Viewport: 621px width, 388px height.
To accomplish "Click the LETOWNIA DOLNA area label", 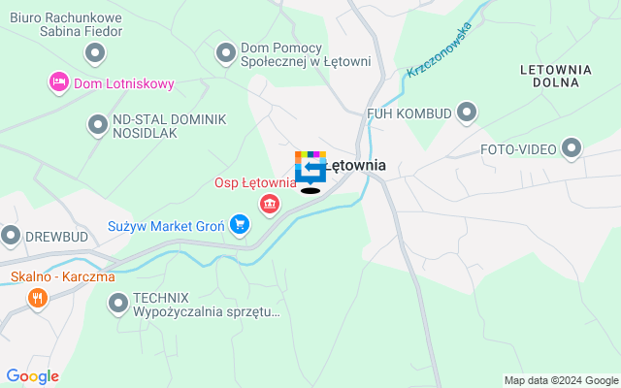I will click(x=556, y=77).
